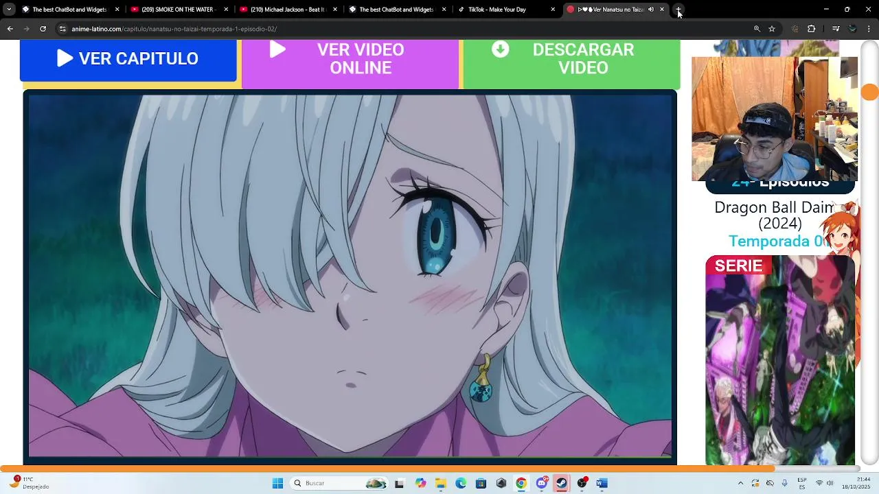Viewport: 879px width, 494px height.
Task: Open Microsoft Edge from the taskbar
Action: pyautogui.click(x=461, y=483)
